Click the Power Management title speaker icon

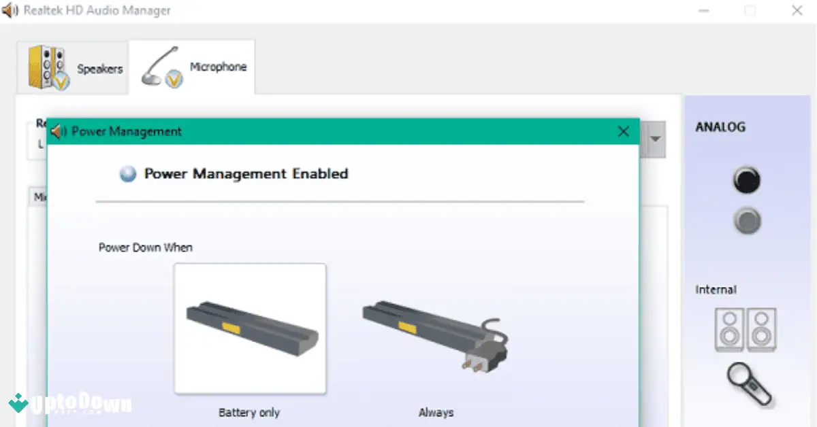click(59, 131)
